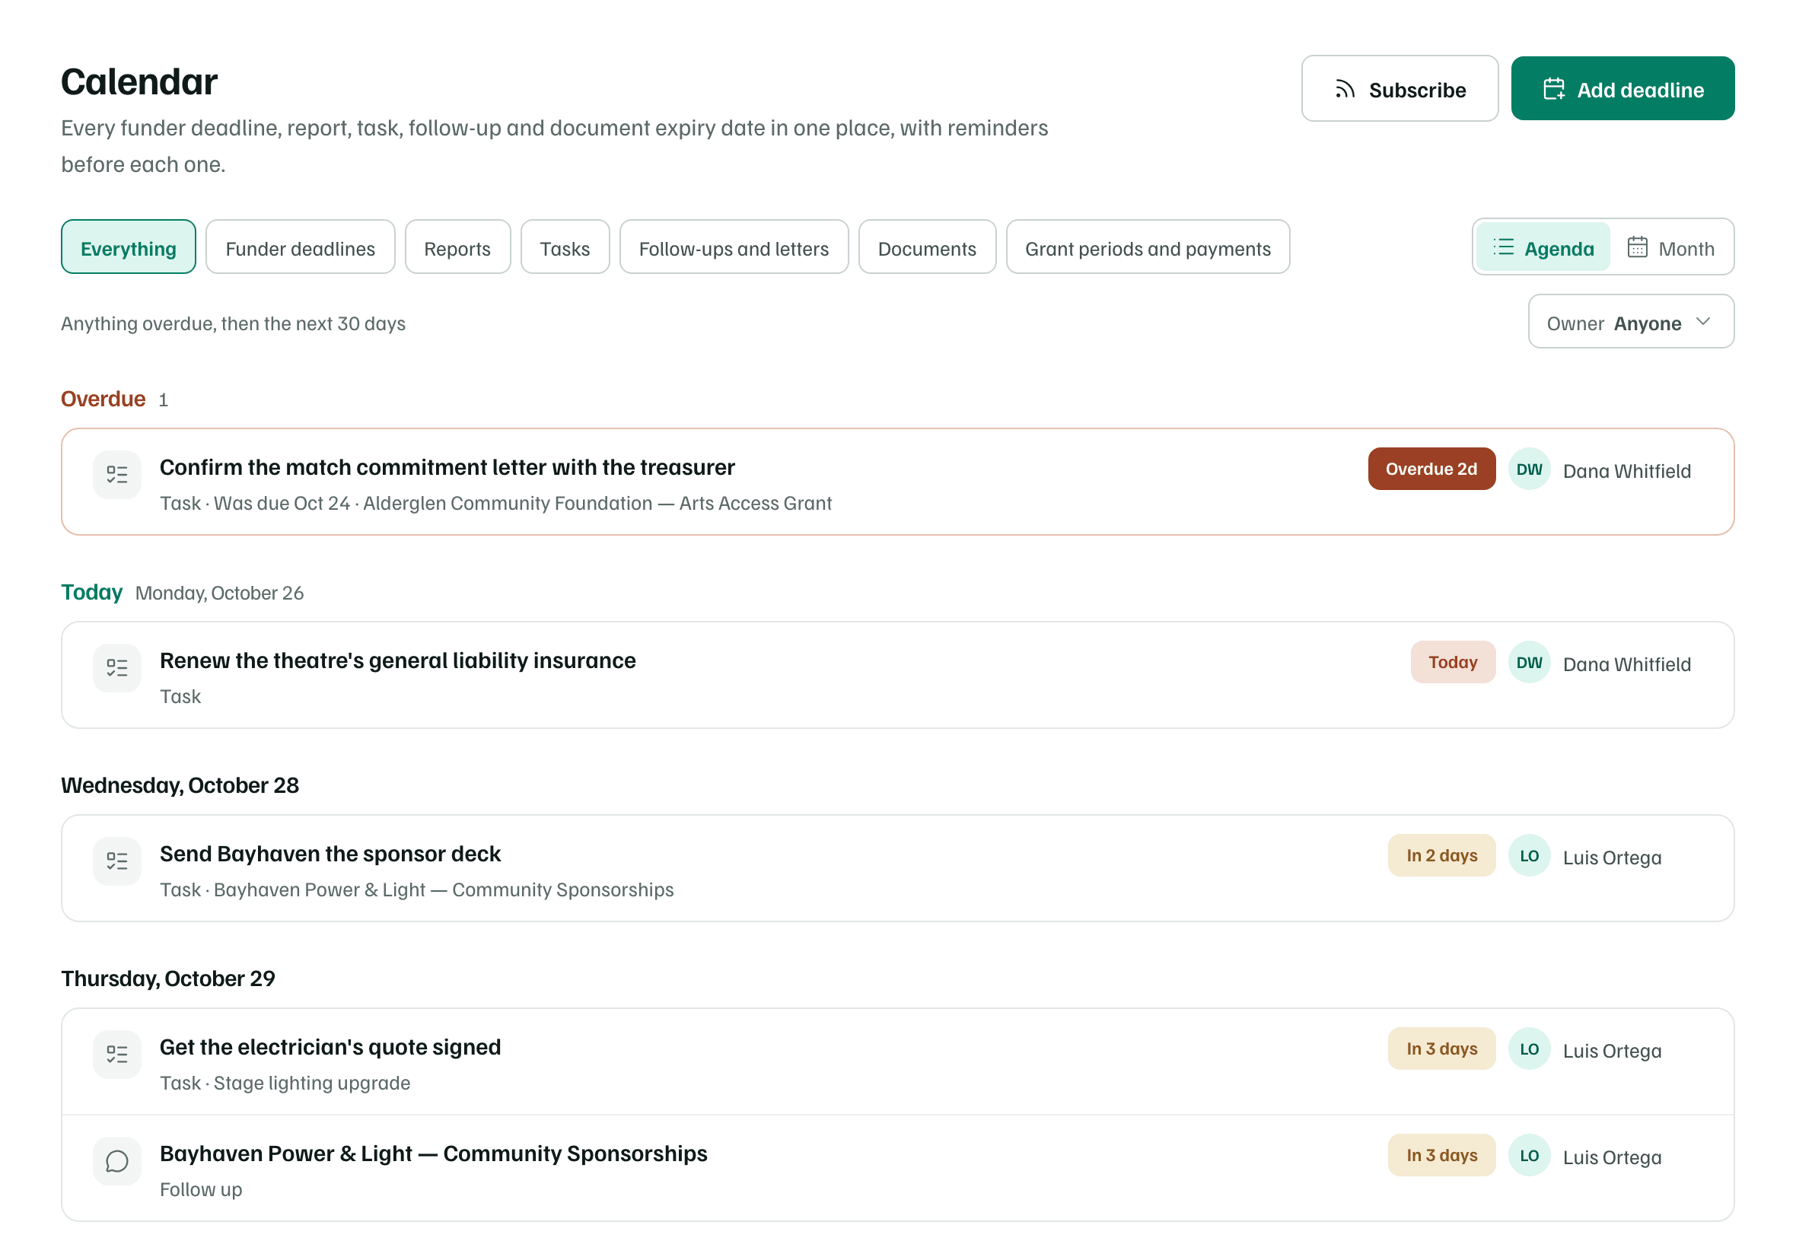Open Send Bayhaven the sponsor deck
This screenshot has height=1257, width=1796.
897,868
